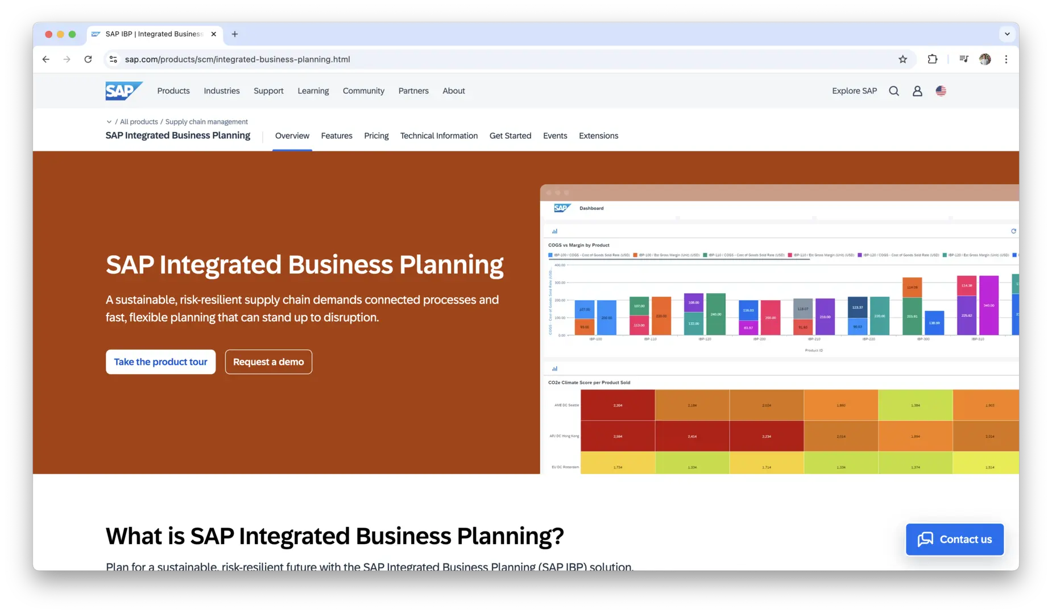Open the browser extensions puzzle icon
The image size is (1052, 614).
933,59
